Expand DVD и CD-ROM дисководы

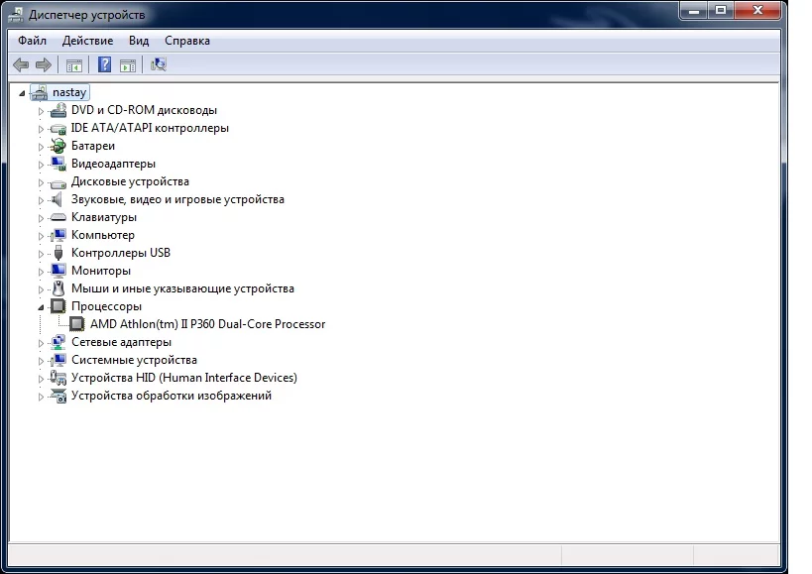pos(41,111)
